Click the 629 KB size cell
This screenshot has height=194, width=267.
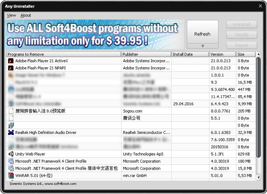246,154
